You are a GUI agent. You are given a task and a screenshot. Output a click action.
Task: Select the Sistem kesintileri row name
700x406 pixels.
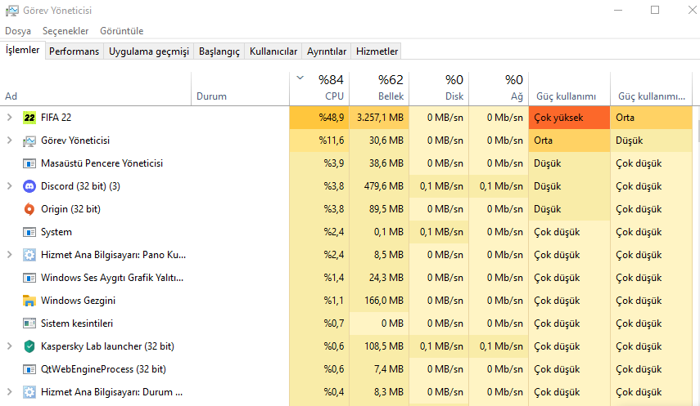[77, 323]
